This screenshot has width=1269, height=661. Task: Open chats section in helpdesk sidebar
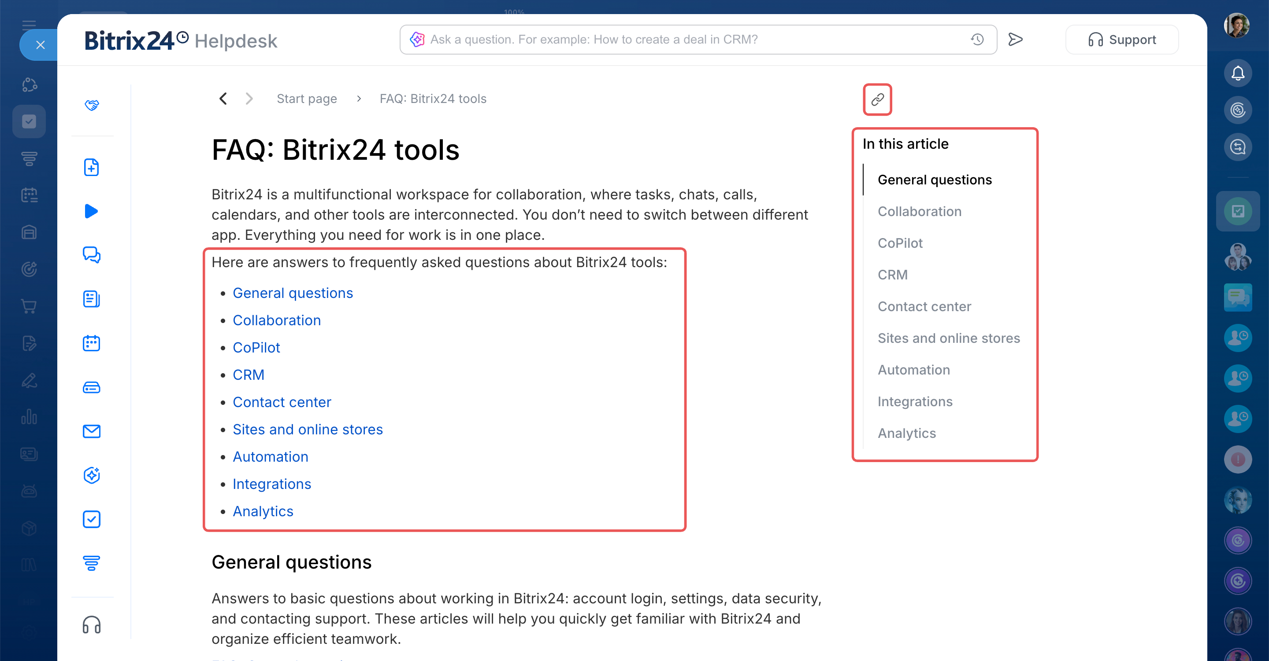pyautogui.click(x=92, y=254)
